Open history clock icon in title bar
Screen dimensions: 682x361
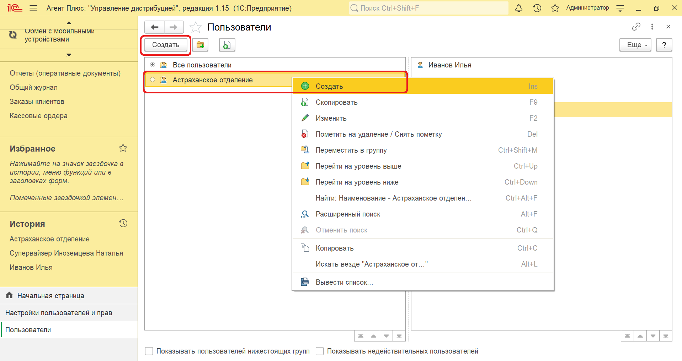pyautogui.click(x=537, y=8)
